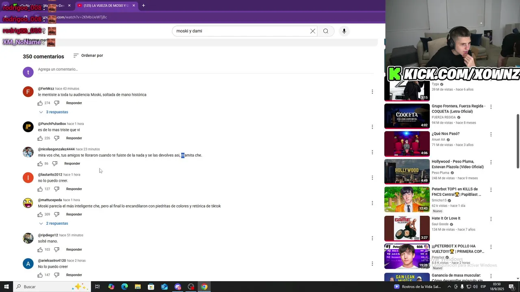The height and width of the screenshot is (292, 520).
Task: Open @FerMrzz channel avatar
Action: point(28,92)
